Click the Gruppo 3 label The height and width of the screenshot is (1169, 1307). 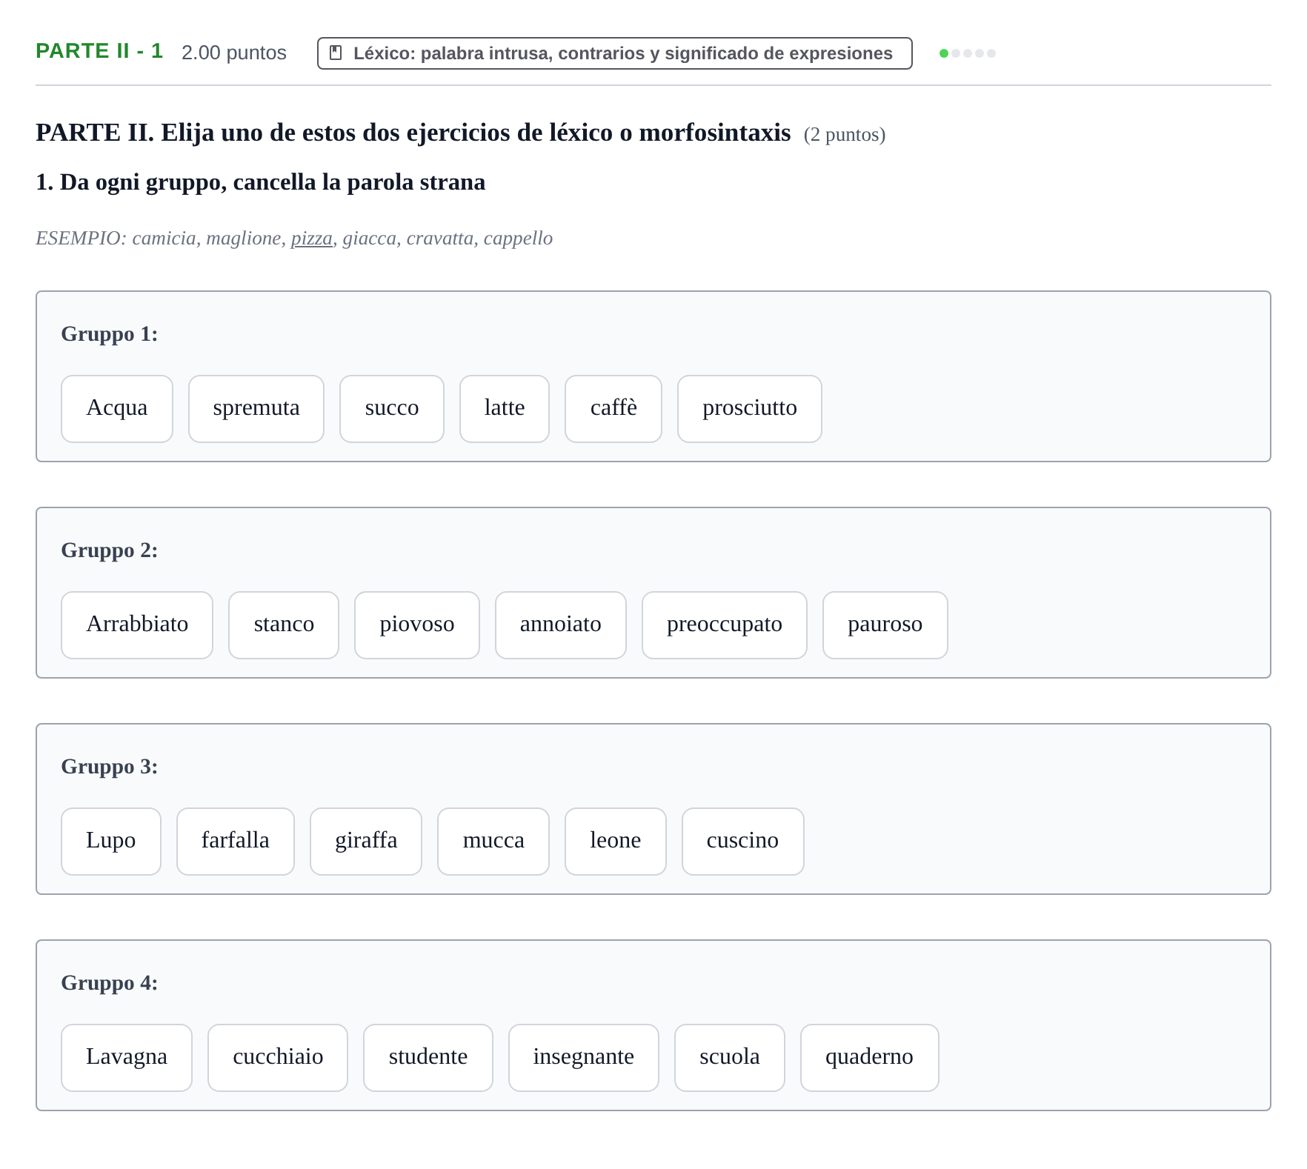point(110,767)
